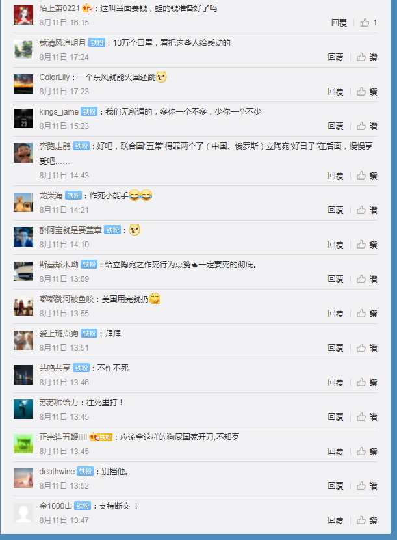Viewport: 397px width, 540px height.
Task: Give thumbs-up to kings_jame's comment
Action: (366, 126)
